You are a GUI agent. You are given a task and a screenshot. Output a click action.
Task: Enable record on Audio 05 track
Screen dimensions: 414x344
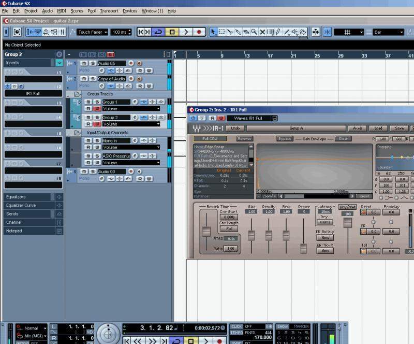click(131, 63)
